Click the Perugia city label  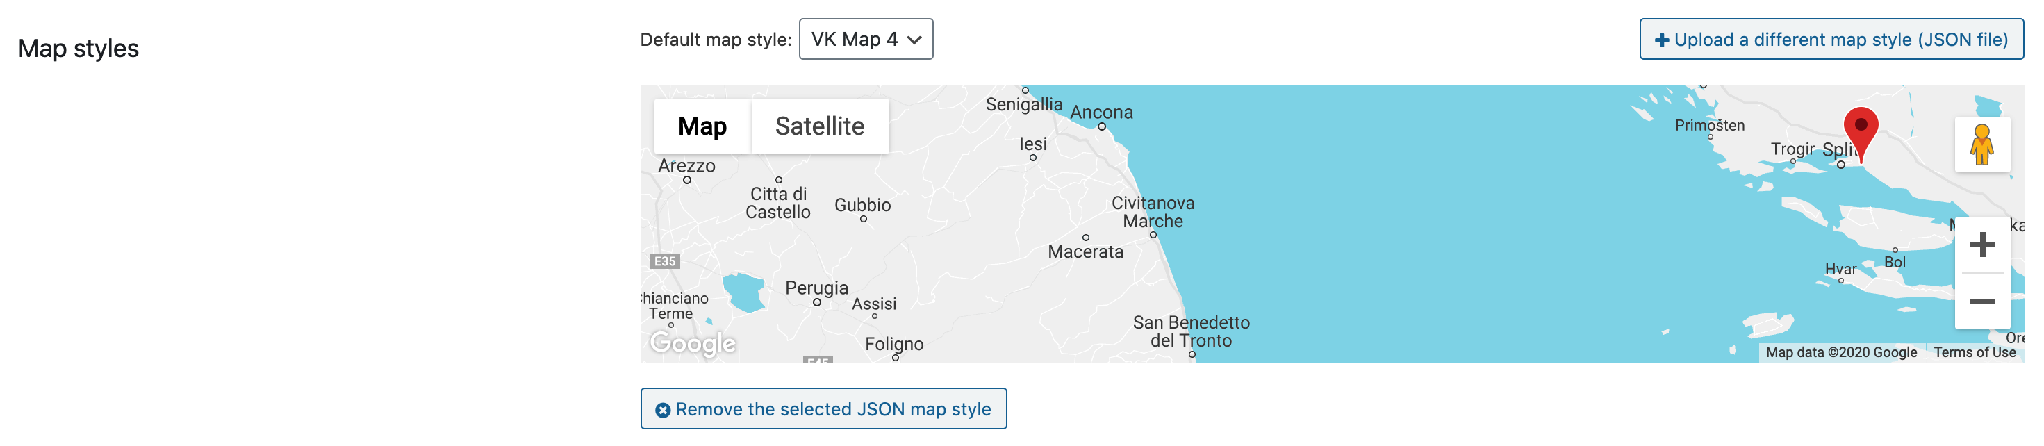816,288
